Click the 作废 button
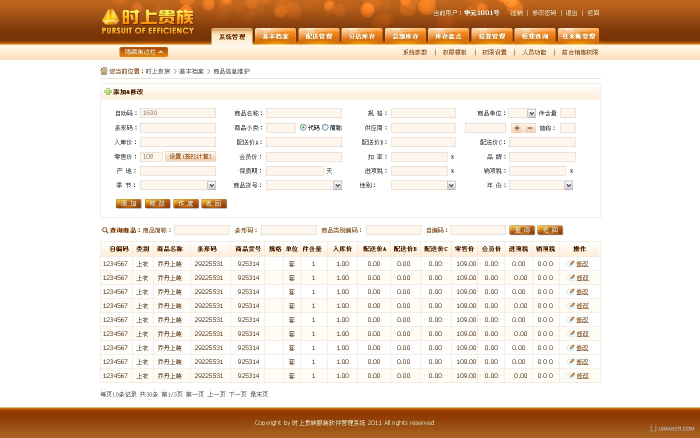 [185, 203]
